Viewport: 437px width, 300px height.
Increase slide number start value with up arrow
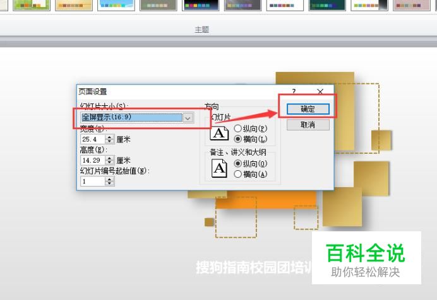click(109, 180)
